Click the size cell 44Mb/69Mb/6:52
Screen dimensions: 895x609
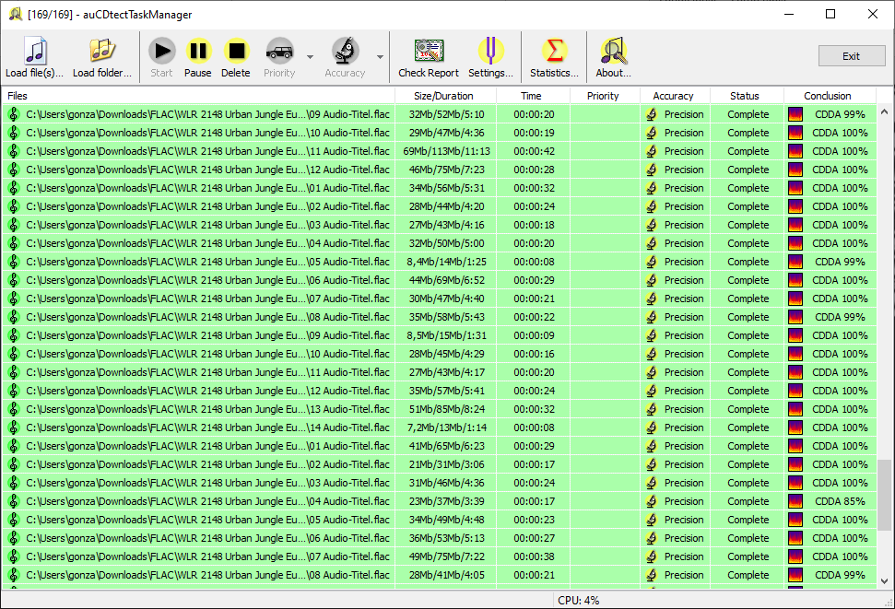(446, 280)
